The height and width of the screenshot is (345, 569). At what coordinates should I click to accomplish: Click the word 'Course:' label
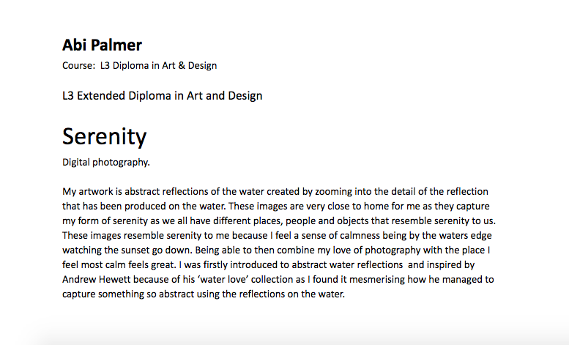pos(79,66)
